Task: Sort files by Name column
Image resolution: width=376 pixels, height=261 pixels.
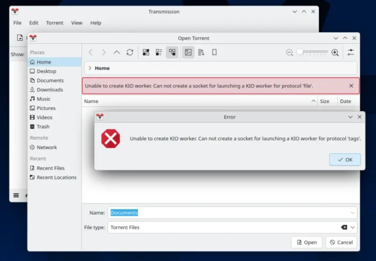Action: click(199, 101)
